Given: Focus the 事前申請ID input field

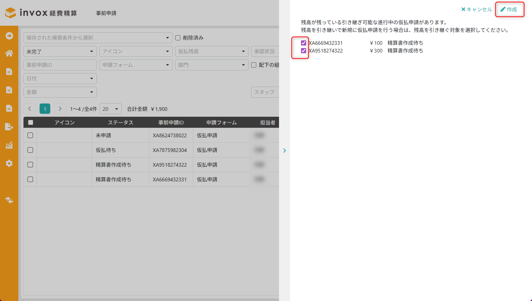Looking at the screenshot, I should 60,65.
